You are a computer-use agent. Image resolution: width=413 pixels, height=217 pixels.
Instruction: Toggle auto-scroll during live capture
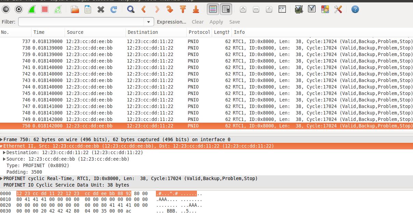click(226, 9)
